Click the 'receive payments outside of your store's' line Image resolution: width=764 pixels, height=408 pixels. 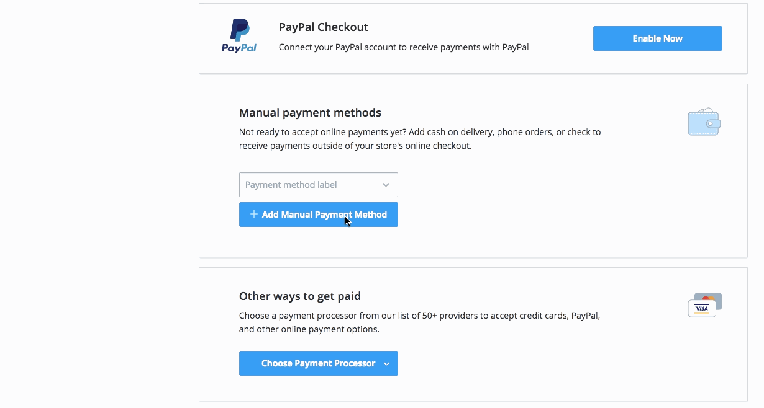coord(355,146)
